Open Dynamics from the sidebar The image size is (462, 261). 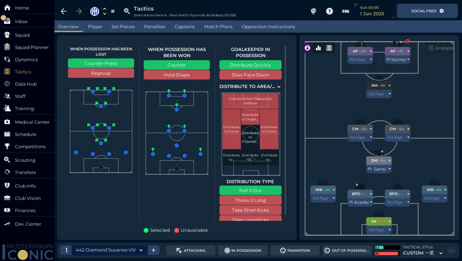27,60
